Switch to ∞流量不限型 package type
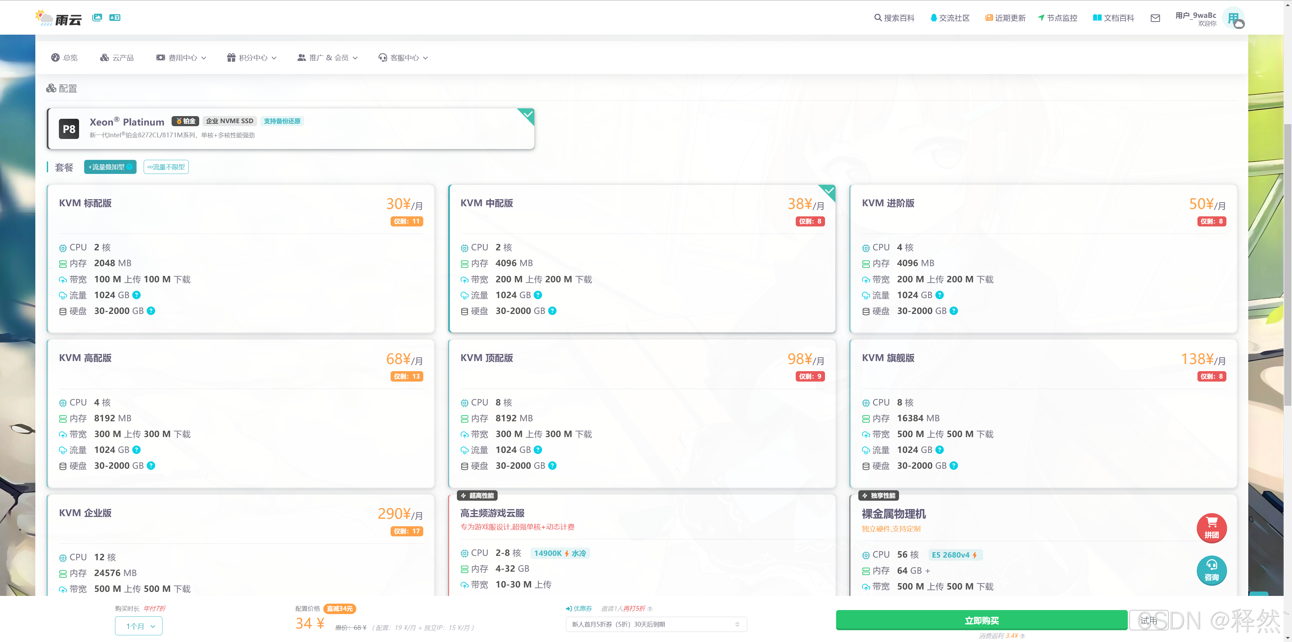 pyautogui.click(x=166, y=167)
